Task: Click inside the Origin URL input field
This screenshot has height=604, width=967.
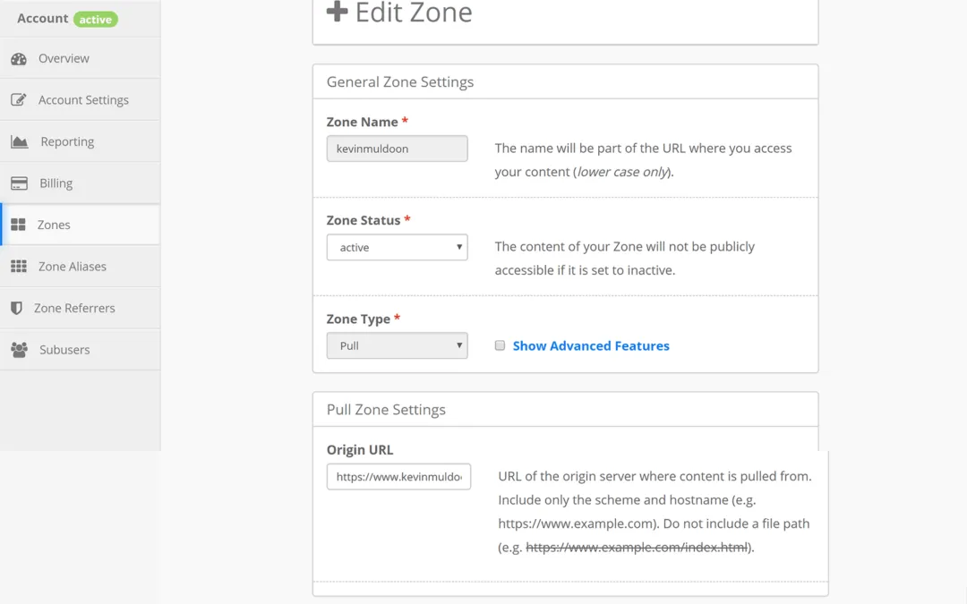Action: pyautogui.click(x=398, y=476)
